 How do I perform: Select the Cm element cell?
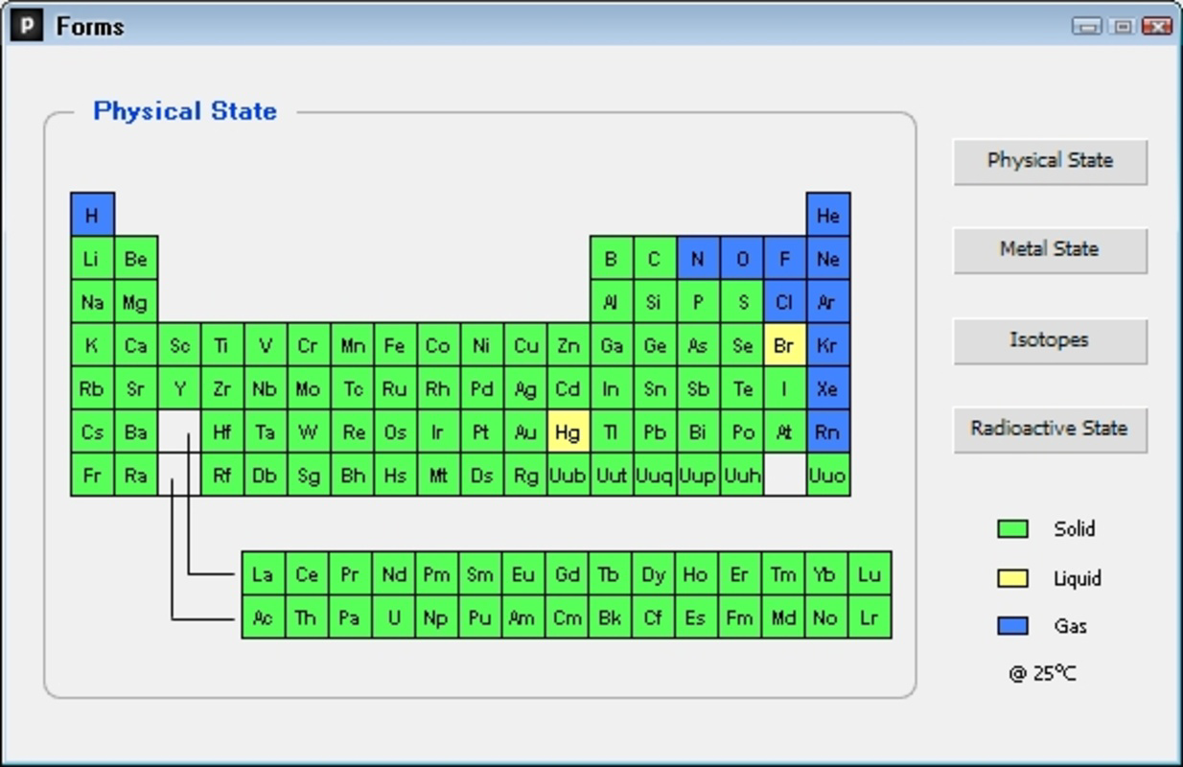[567, 616]
